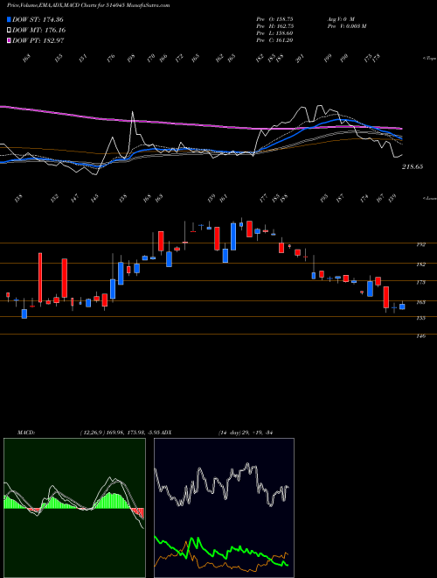Open the dark blue ADX indicator panel
The image size is (437, 578).
coord(224,508)
